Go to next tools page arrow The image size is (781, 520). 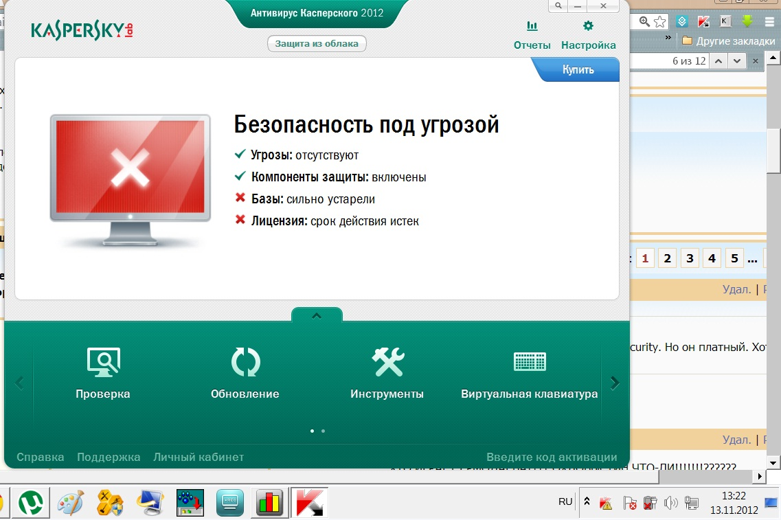point(615,383)
